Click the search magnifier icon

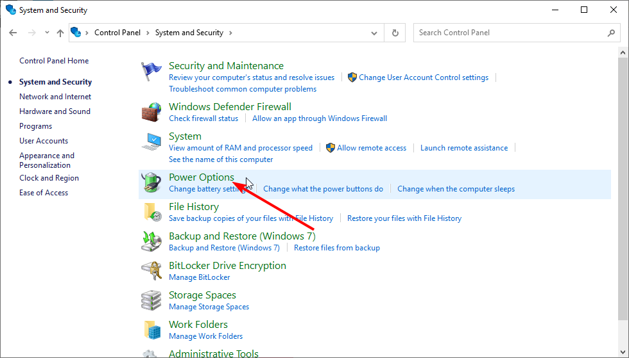click(611, 33)
